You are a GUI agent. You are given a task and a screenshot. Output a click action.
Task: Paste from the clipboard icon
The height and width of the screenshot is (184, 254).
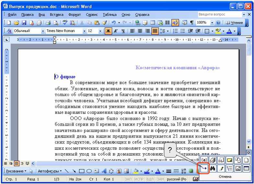click(x=97, y=23)
